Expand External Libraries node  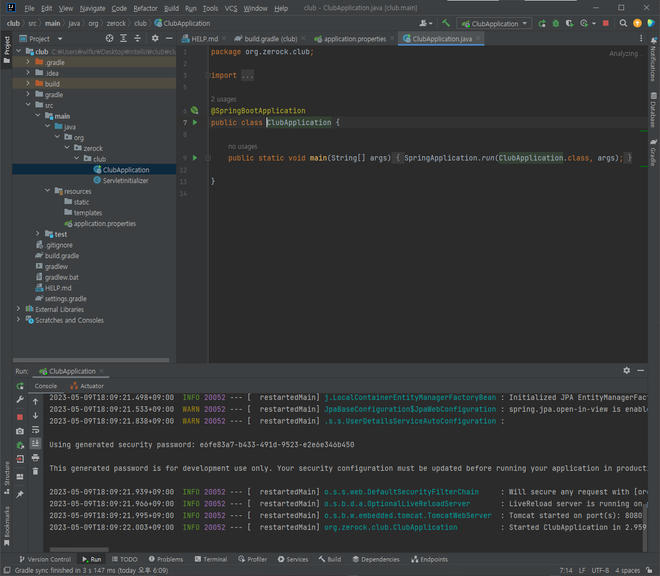pyautogui.click(x=18, y=309)
